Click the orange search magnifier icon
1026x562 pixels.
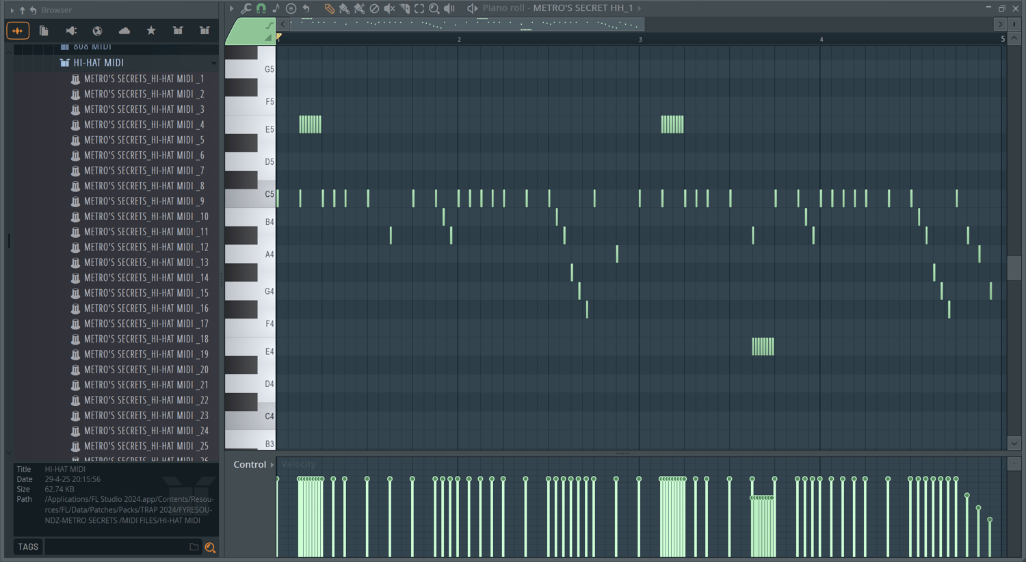210,548
